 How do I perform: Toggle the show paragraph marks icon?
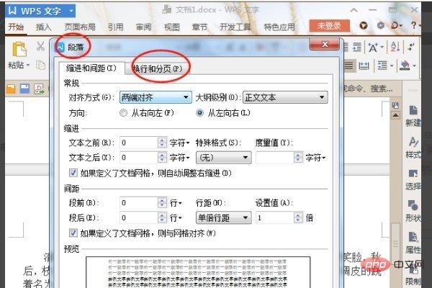[411, 47]
